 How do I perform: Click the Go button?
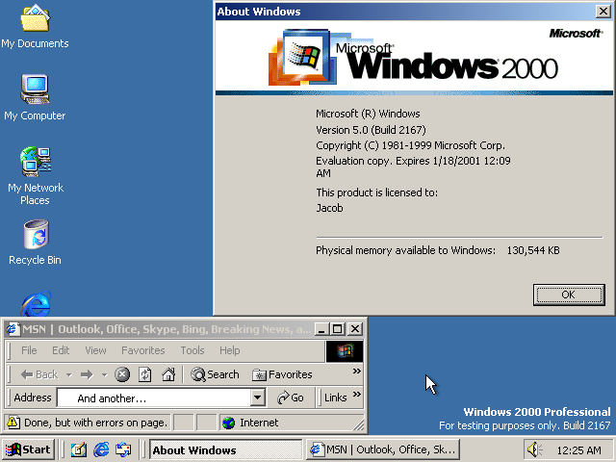tap(291, 398)
